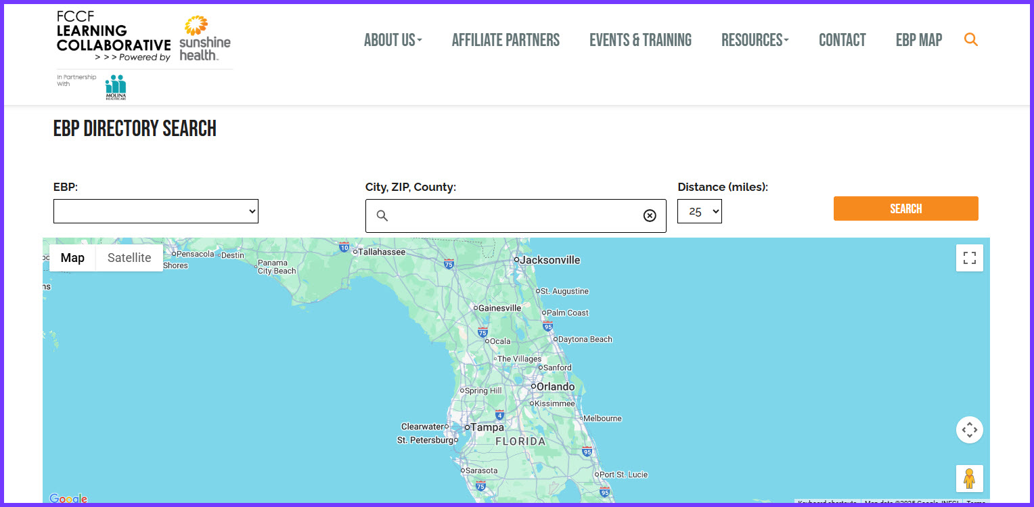Click the FCCF Learning Collaborative logo
Viewport: 1034px width, 507px height.
(x=113, y=37)
